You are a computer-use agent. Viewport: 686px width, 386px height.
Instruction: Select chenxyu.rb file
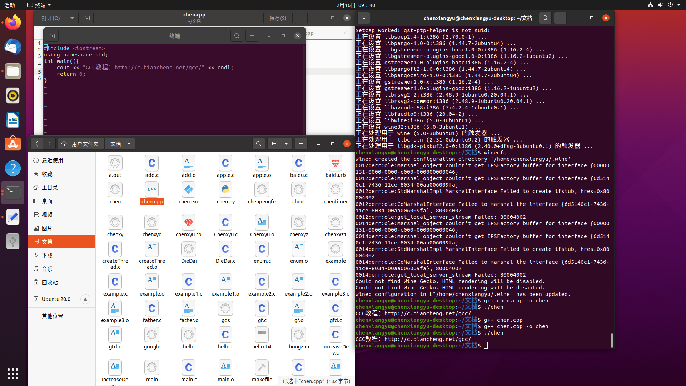[x=189, y=226]
